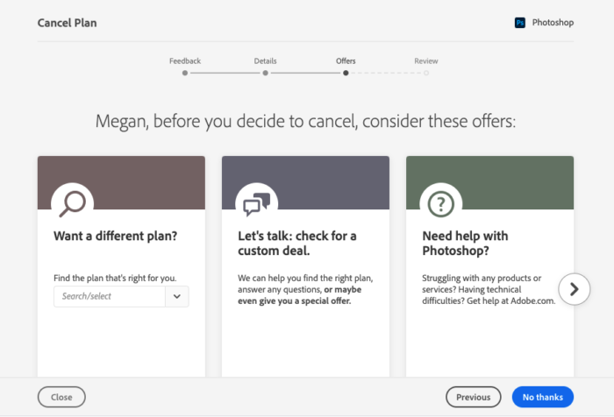
Task: Click the question mark help icon
Action: [x=441, y=204]
